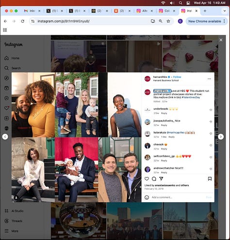Go back in Chrome

pyautogui.click(x=5, y=21)
